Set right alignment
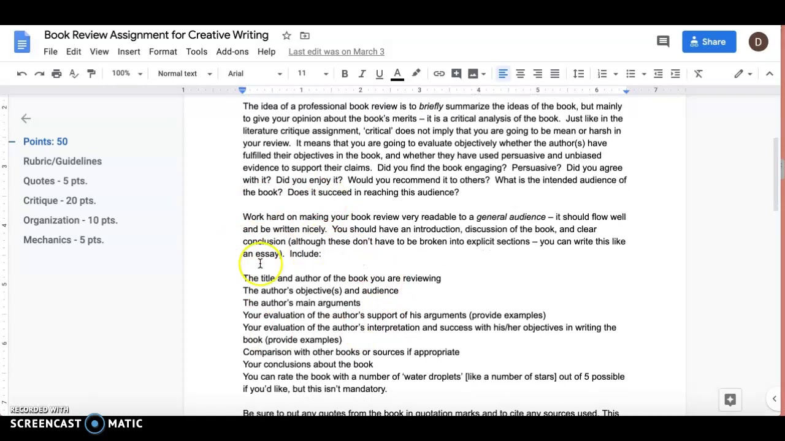The image size is (785, 441). [537, 73]
